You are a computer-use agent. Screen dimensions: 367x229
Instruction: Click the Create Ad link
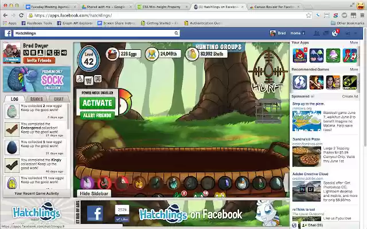click(350, 96)
